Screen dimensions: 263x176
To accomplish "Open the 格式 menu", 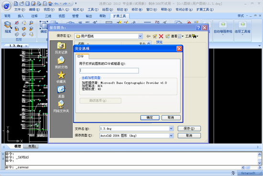I will [78, 10].
